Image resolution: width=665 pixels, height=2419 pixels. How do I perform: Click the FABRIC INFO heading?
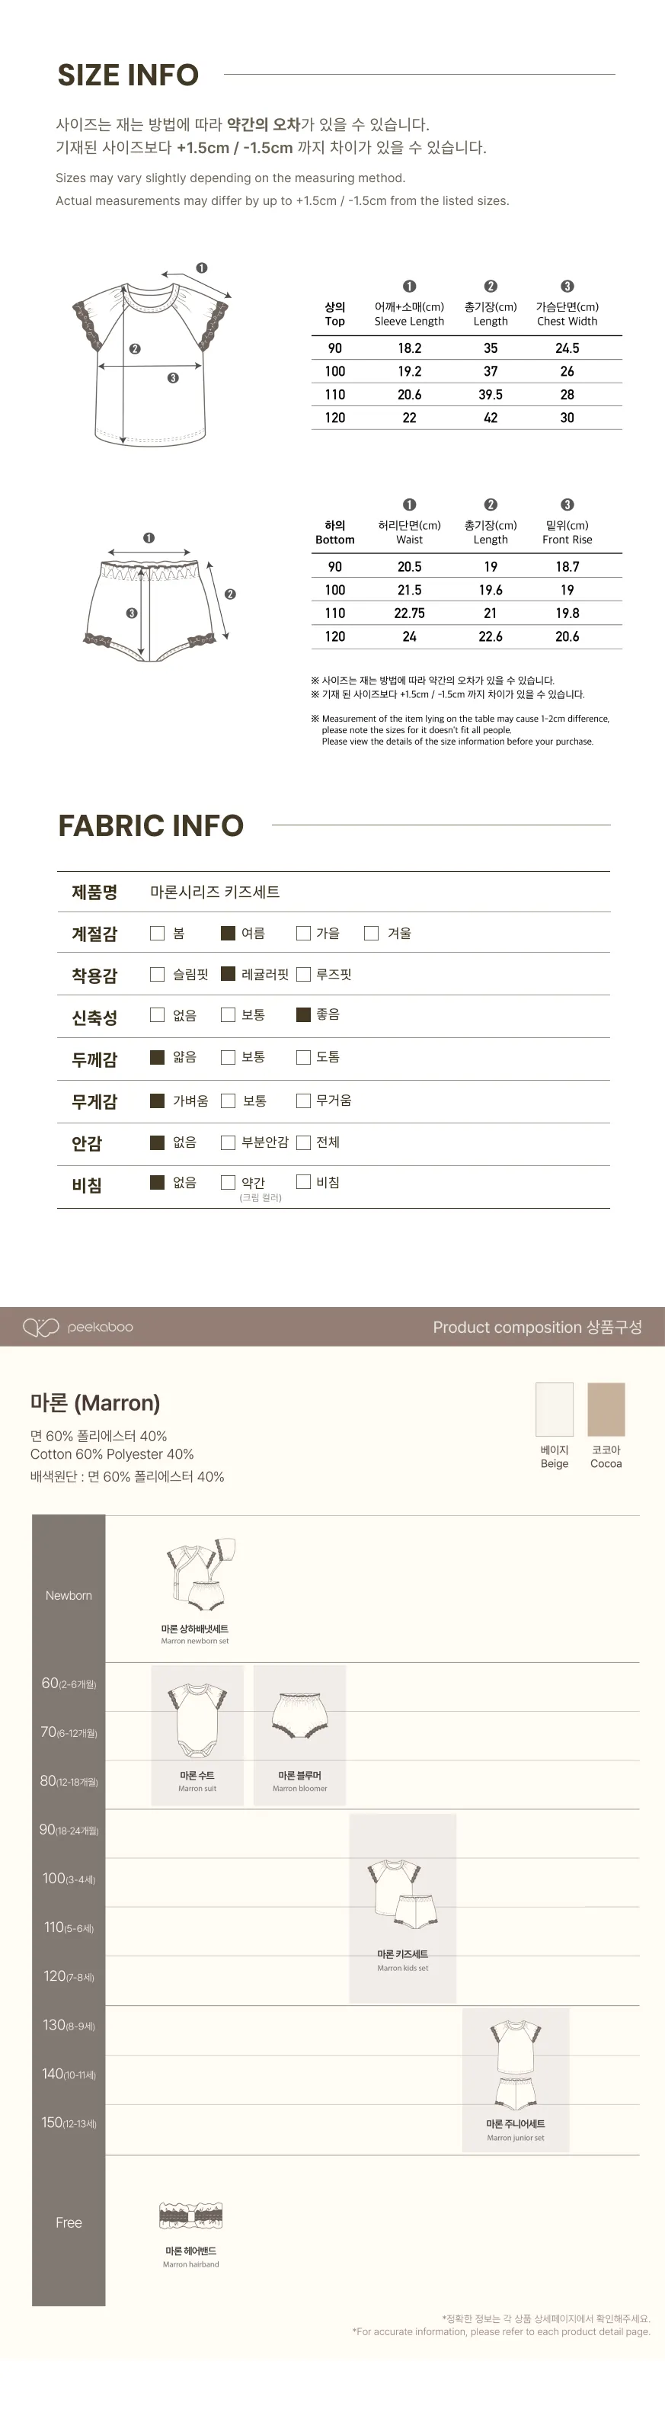point(151,825)
